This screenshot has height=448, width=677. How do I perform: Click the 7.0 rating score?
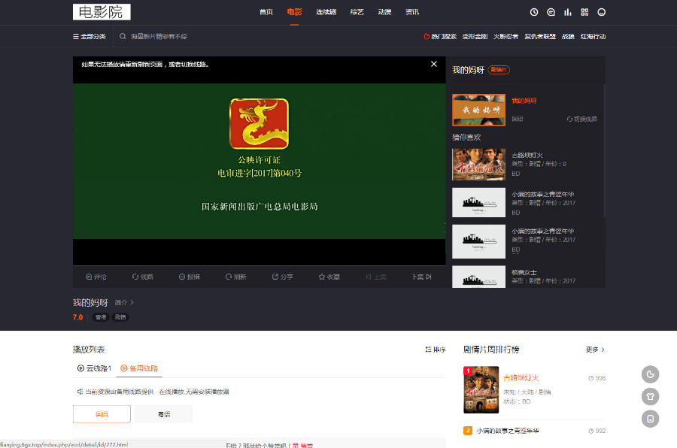tap(77, 317)
